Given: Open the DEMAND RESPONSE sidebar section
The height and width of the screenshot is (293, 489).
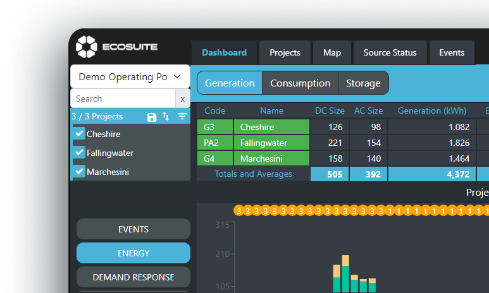Looking at the screenshot, I should tap(133, 277).
